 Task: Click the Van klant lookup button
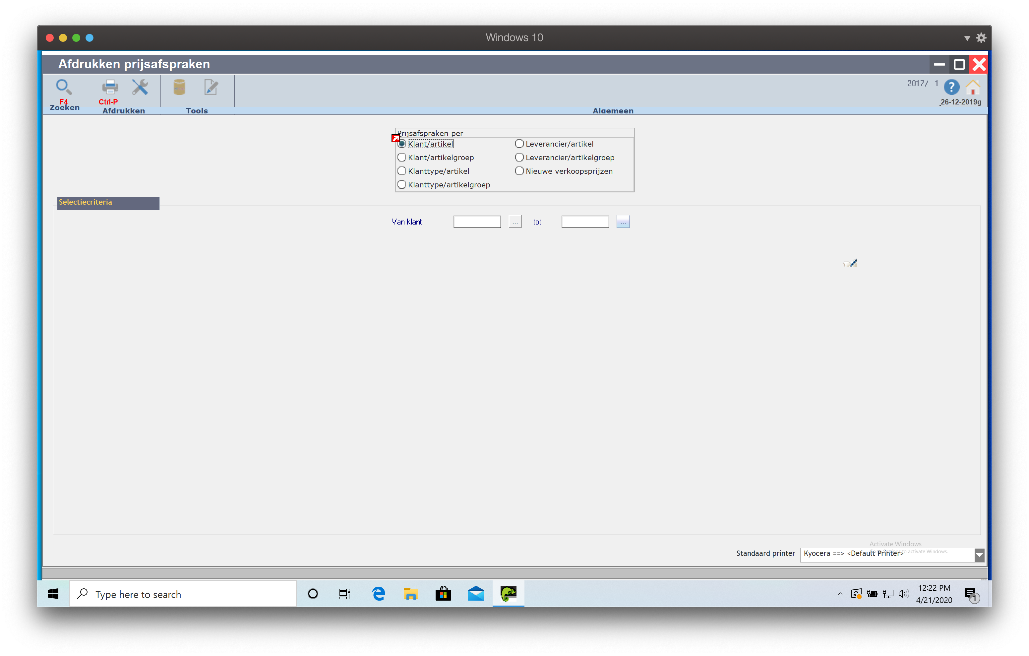pyautogui.click(x=515, y=222)
